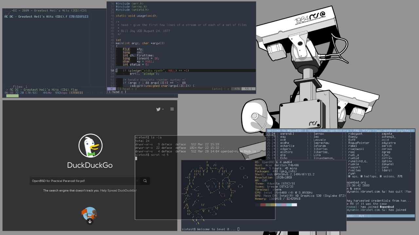
Task: Click the 'openbsd-ru.github.io' directory entry in terminal
Action: [x=238, y=151]
